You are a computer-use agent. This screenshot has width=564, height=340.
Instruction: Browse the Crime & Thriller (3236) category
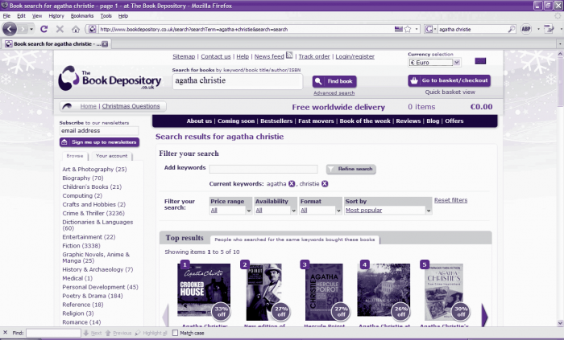coord(93,213)
